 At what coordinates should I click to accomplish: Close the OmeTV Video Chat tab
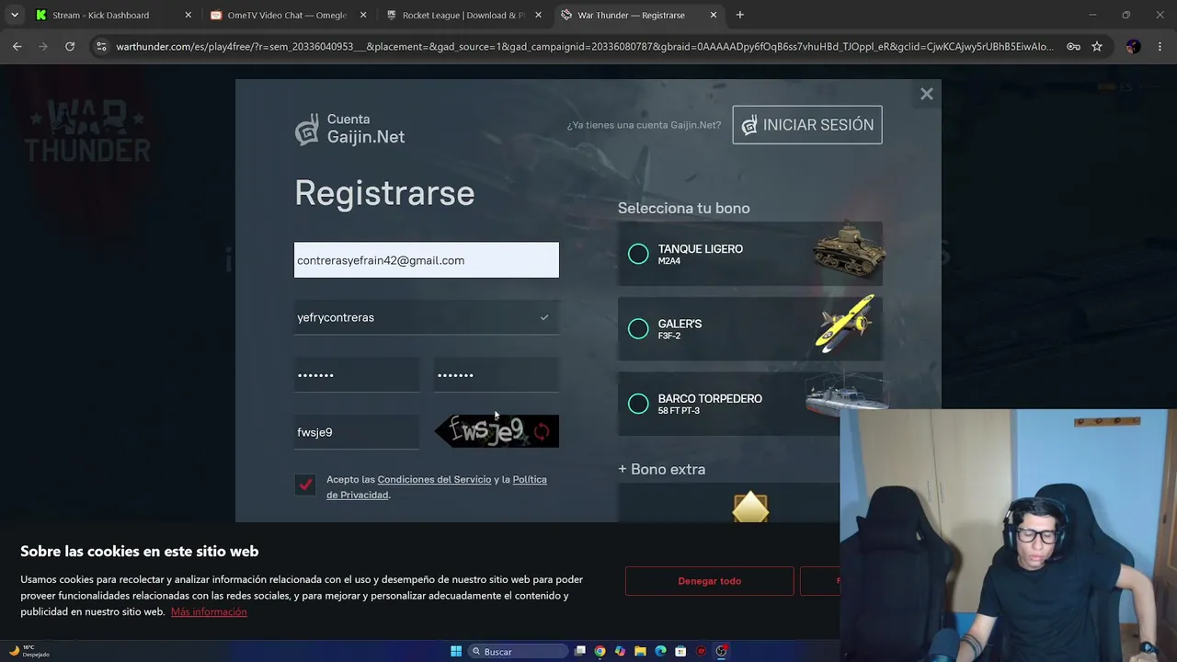tap(363, 15)
